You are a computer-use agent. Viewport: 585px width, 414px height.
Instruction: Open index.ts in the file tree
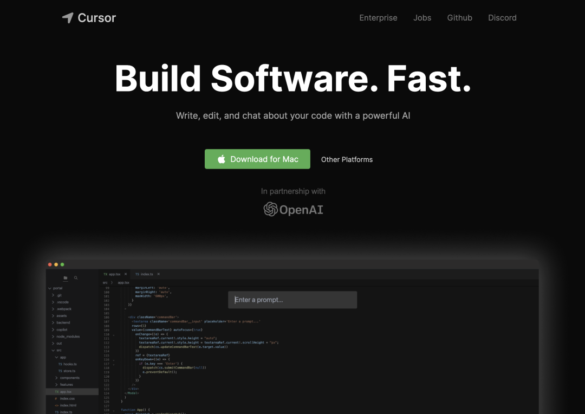click(x=63, y=412)
